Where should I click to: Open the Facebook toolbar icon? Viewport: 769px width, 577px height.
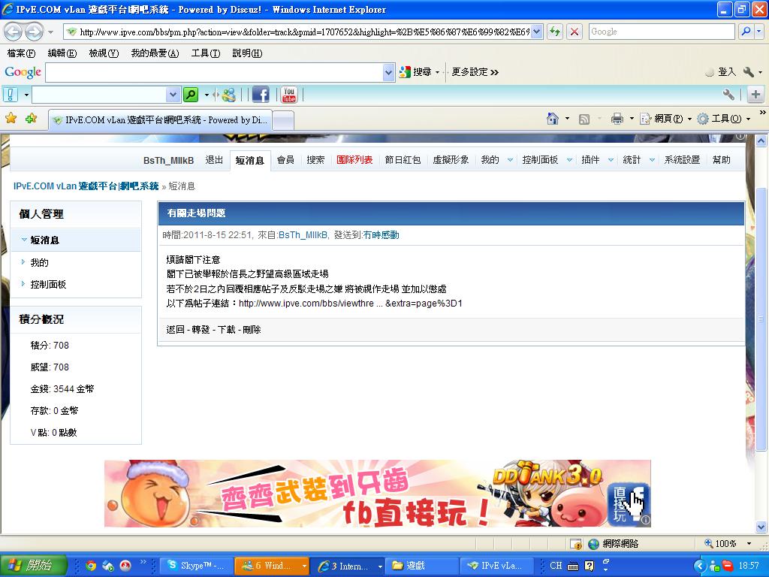261,94
